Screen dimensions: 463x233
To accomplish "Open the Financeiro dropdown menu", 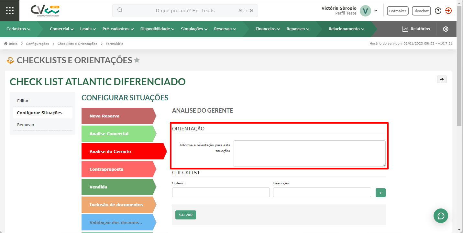I will (x=268, y=29).
